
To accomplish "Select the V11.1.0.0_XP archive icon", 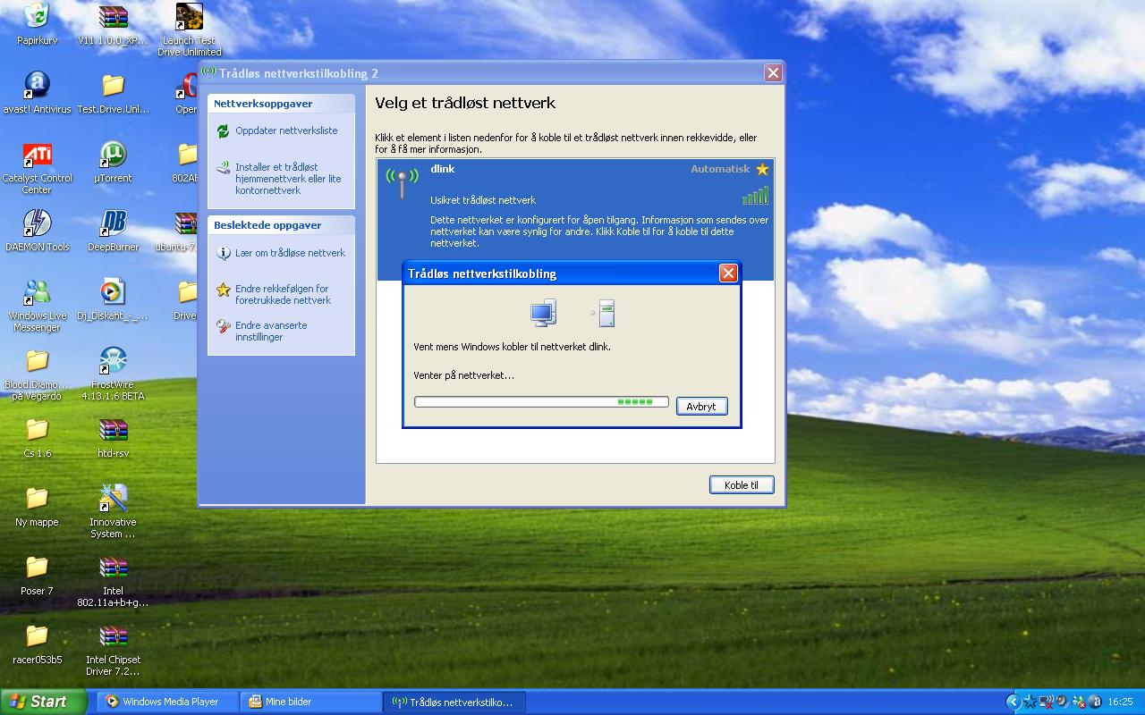I will point(113,25).
